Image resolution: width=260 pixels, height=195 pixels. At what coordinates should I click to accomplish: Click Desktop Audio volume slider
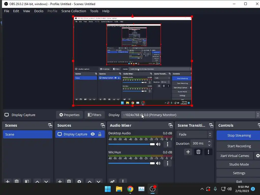coord(132,144)
